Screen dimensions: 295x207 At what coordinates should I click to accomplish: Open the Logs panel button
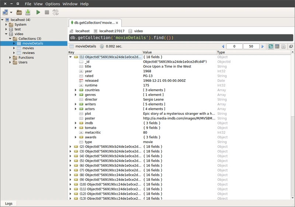(8, 203)
